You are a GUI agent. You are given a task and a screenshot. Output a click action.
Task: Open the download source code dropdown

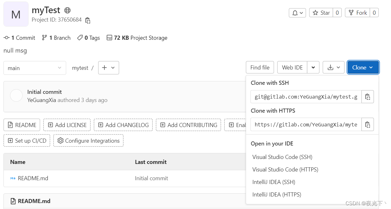tap(334, 67)
